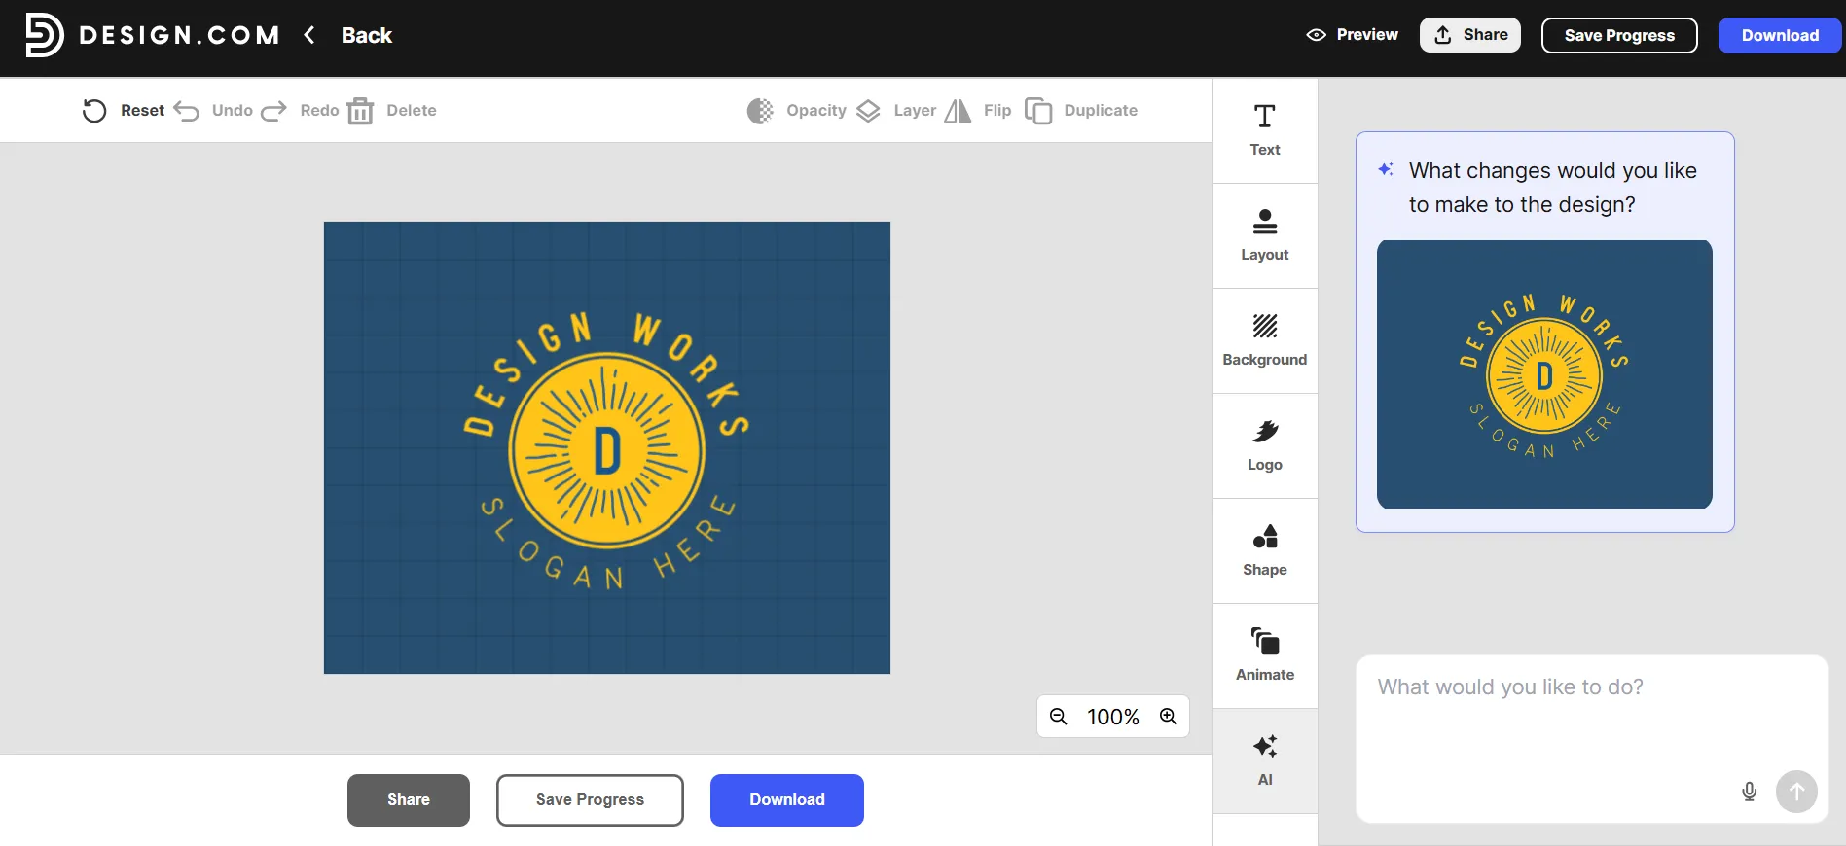Activate the microphone voice input
1846x846 pixels.
point(1749,792)
